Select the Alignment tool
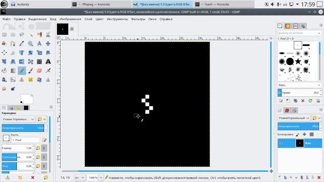 [x=4, y=53]
